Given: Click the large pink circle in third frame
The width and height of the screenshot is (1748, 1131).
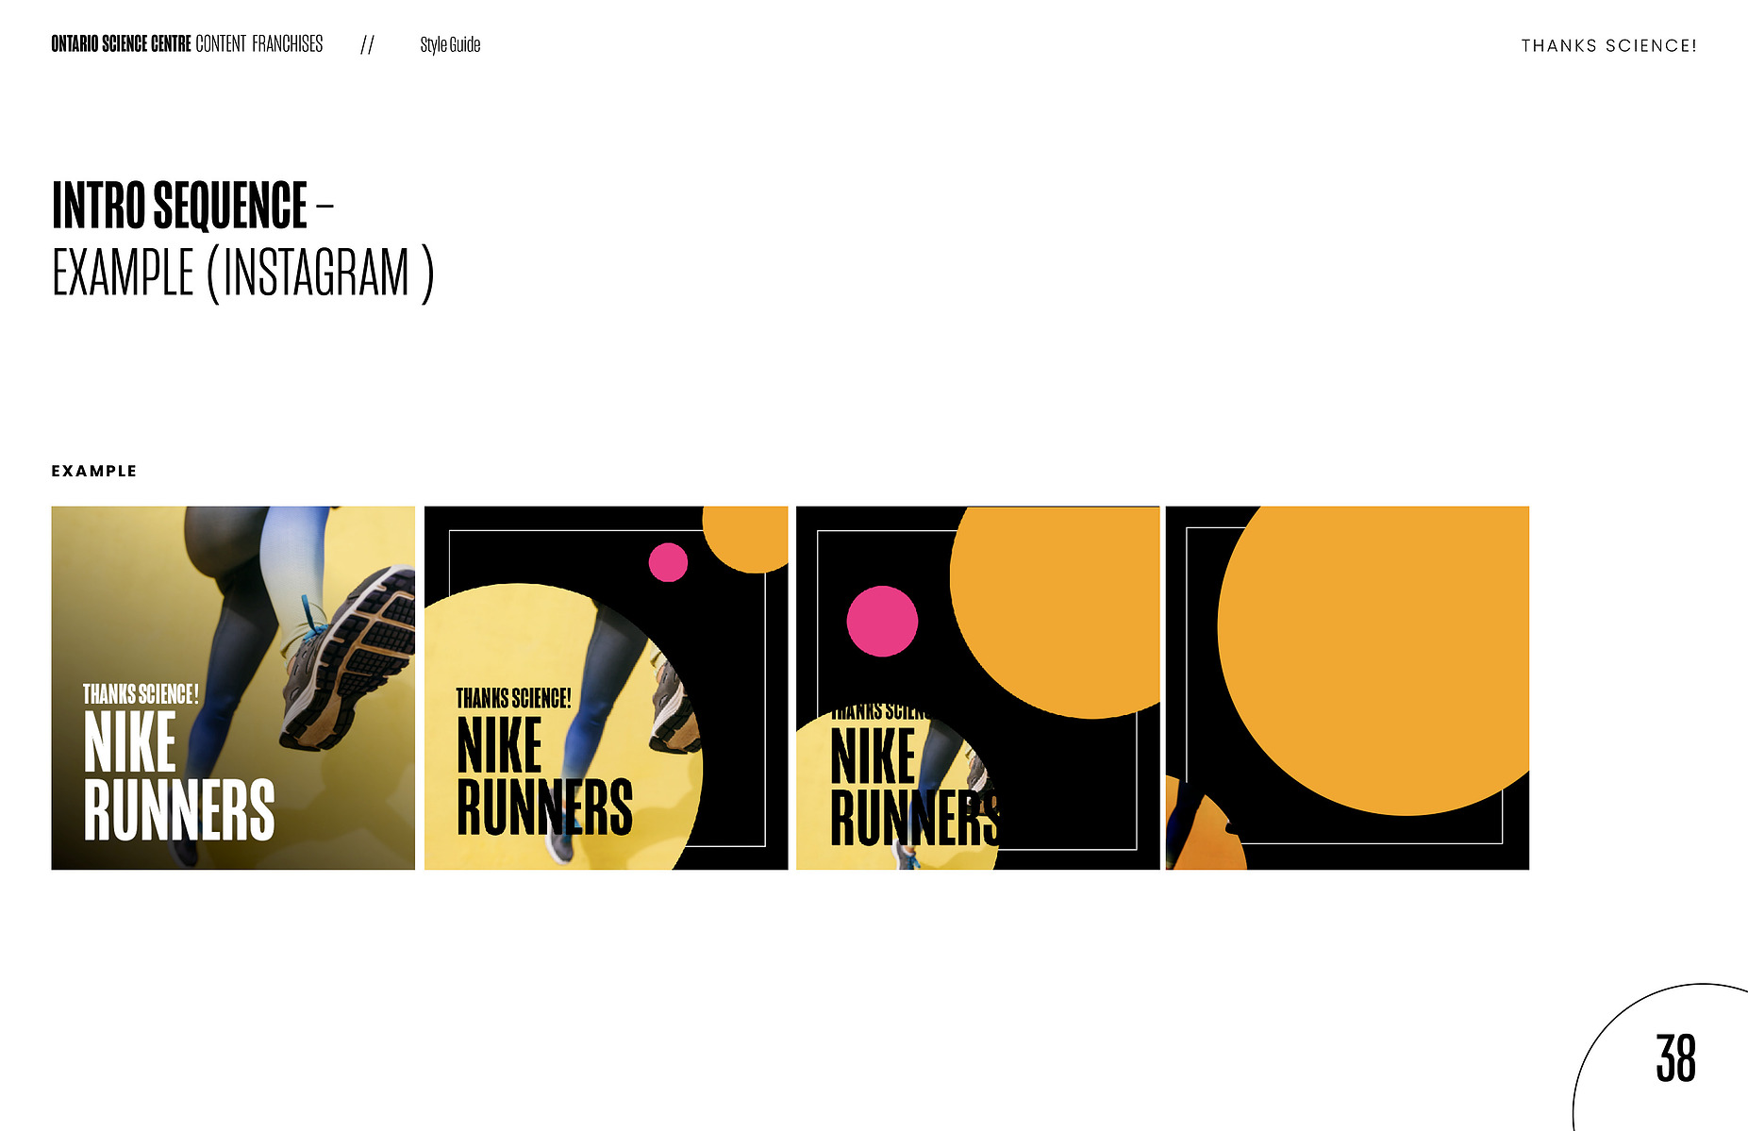Looking at the screenshot, I should click(x=882, y=621).
